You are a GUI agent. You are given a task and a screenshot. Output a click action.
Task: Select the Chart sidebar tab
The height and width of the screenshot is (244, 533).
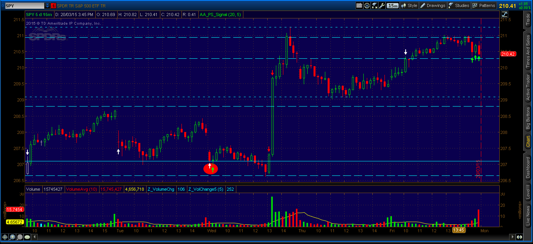528,142
